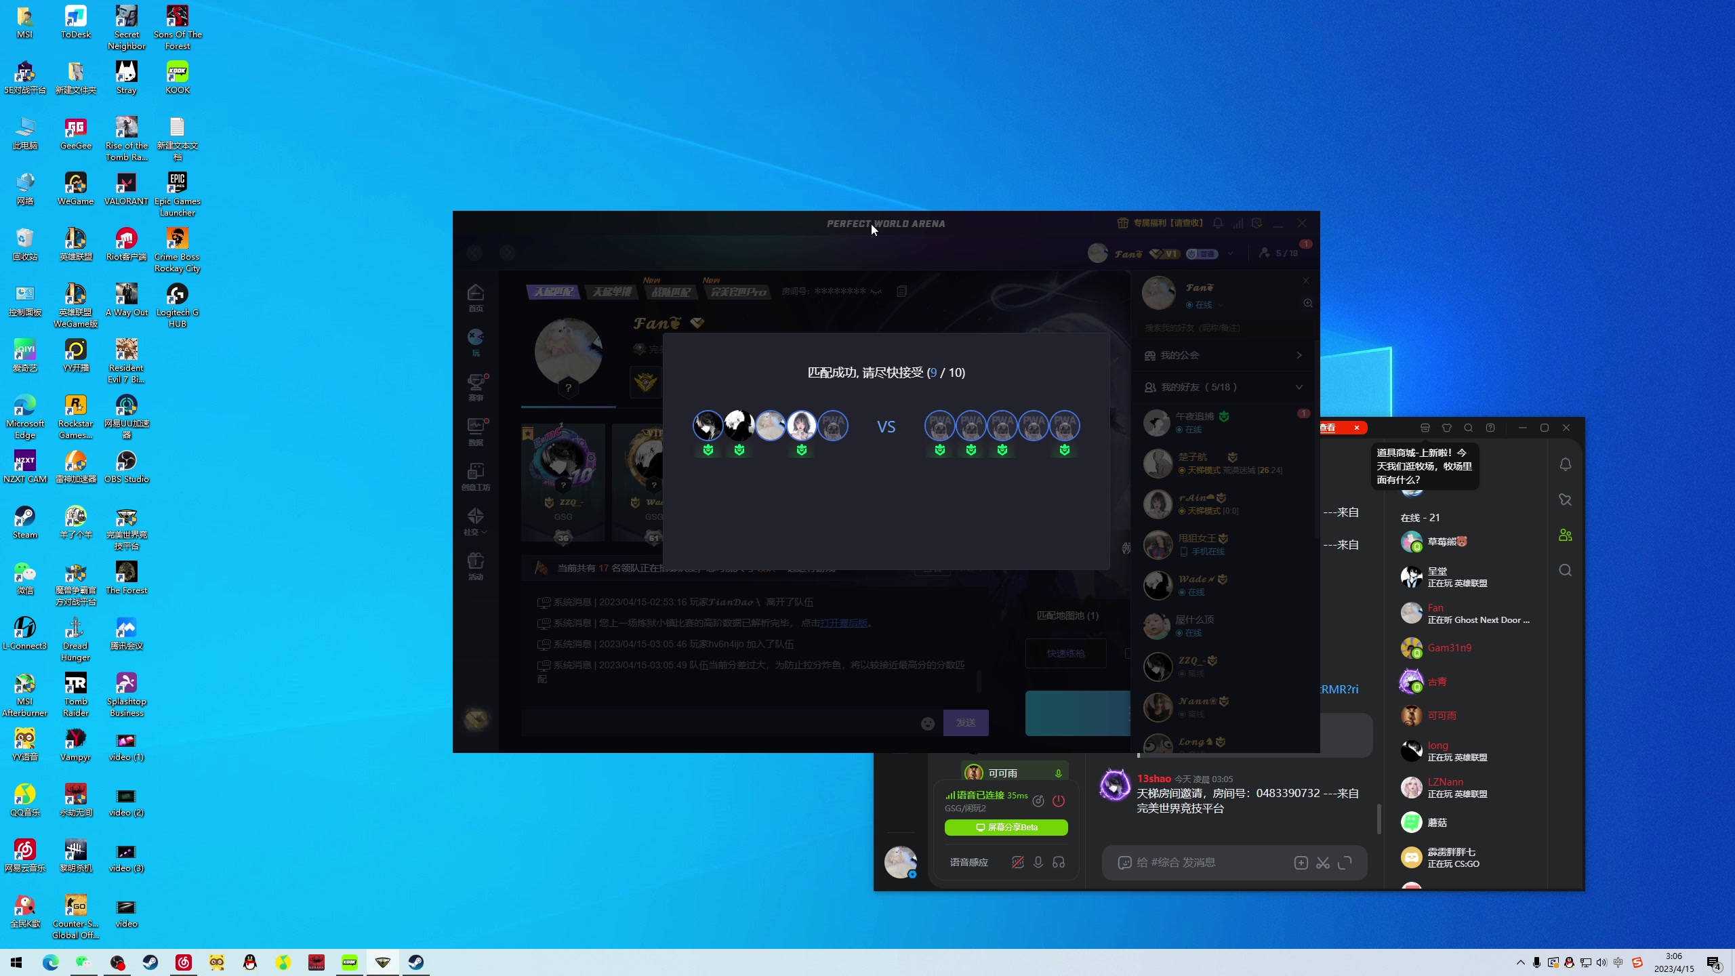Screen dimensions: 1735x976
Task: Toggle the microphone mute icon in KOOK
Action: coord(1038,862)
